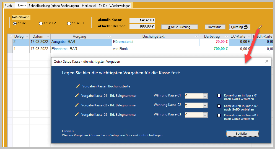275x149 pixels.
Task: Switch to the Merkzettel tab
Action: (89, 5)
